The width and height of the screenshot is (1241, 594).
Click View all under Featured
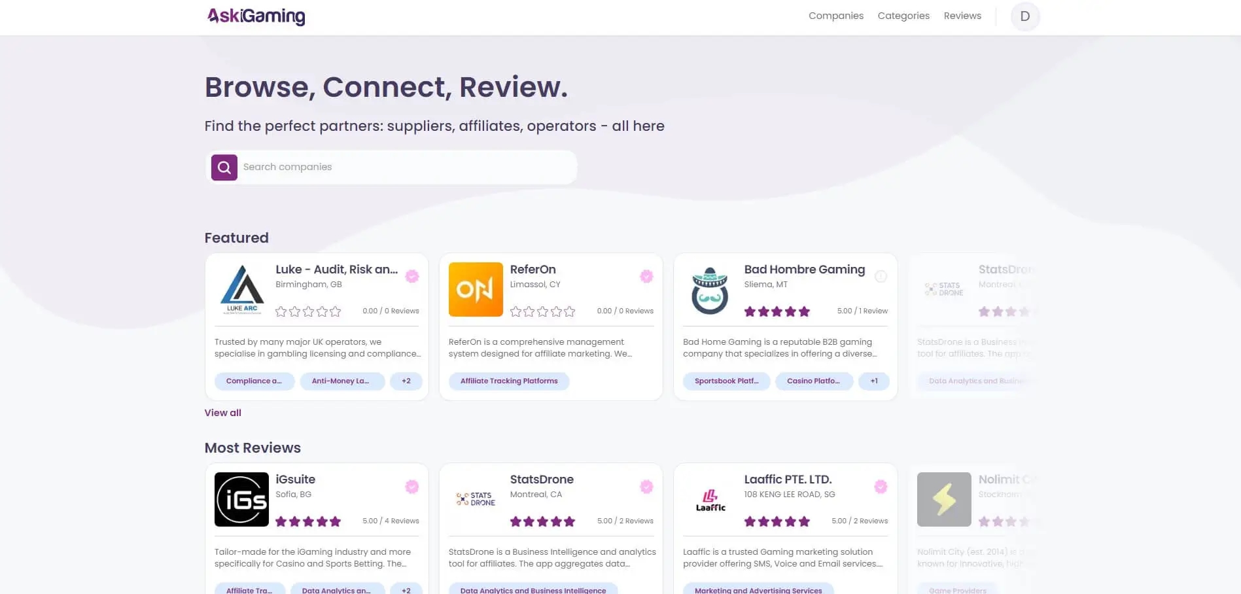222,413
